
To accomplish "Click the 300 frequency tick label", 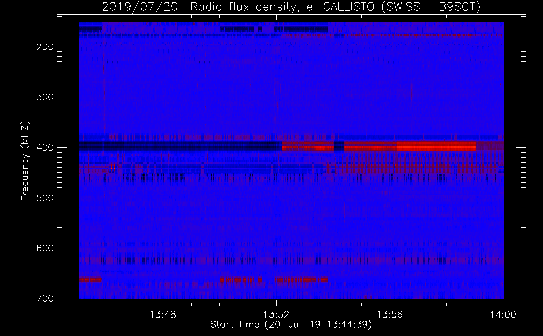I will coord(45,97).
